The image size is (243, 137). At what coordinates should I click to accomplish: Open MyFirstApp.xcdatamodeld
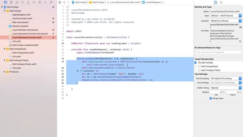25,45
